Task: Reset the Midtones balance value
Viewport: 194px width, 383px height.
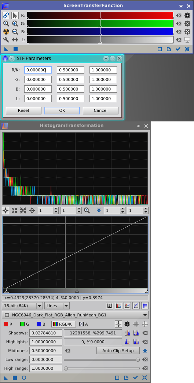Action: (x=68, y=351)
